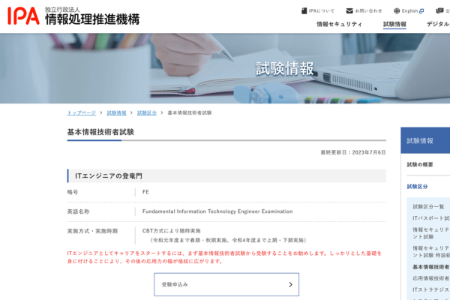Open 試験の概要 in sidebar
Screen dimensions: 450x300
coord(420,164)
